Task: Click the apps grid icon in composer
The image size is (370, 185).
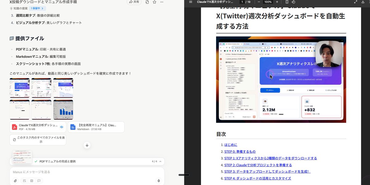Action: coord(31,181)
